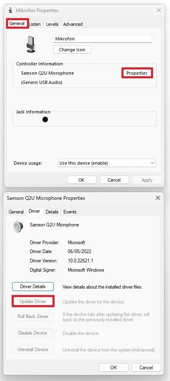Click the Mikrofon name text field

103,39
